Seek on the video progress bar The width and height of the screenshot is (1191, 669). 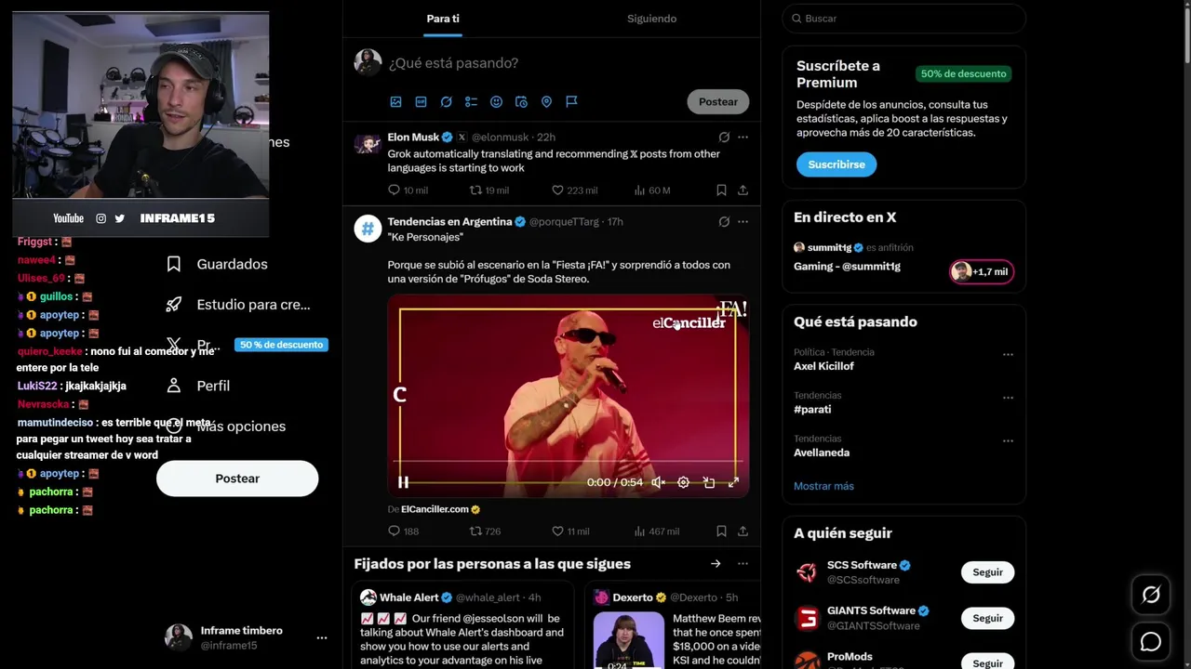coord(568,462)
